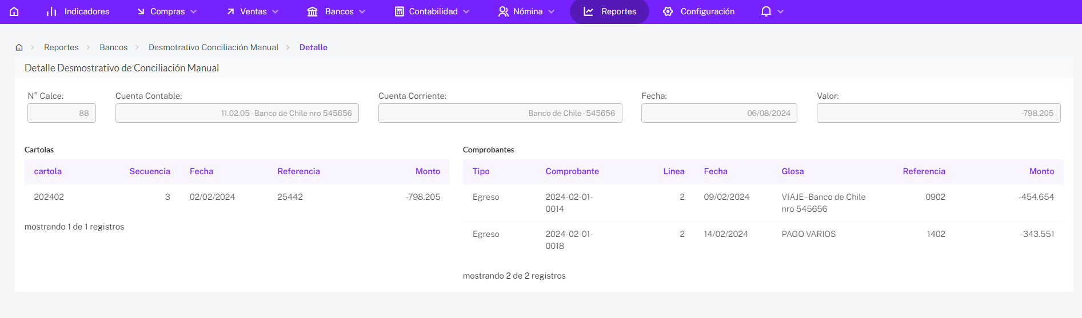Select the Bancos building icon
Image resolution: width=1082 pixels, height=318 pixels.
coord(312,11)
